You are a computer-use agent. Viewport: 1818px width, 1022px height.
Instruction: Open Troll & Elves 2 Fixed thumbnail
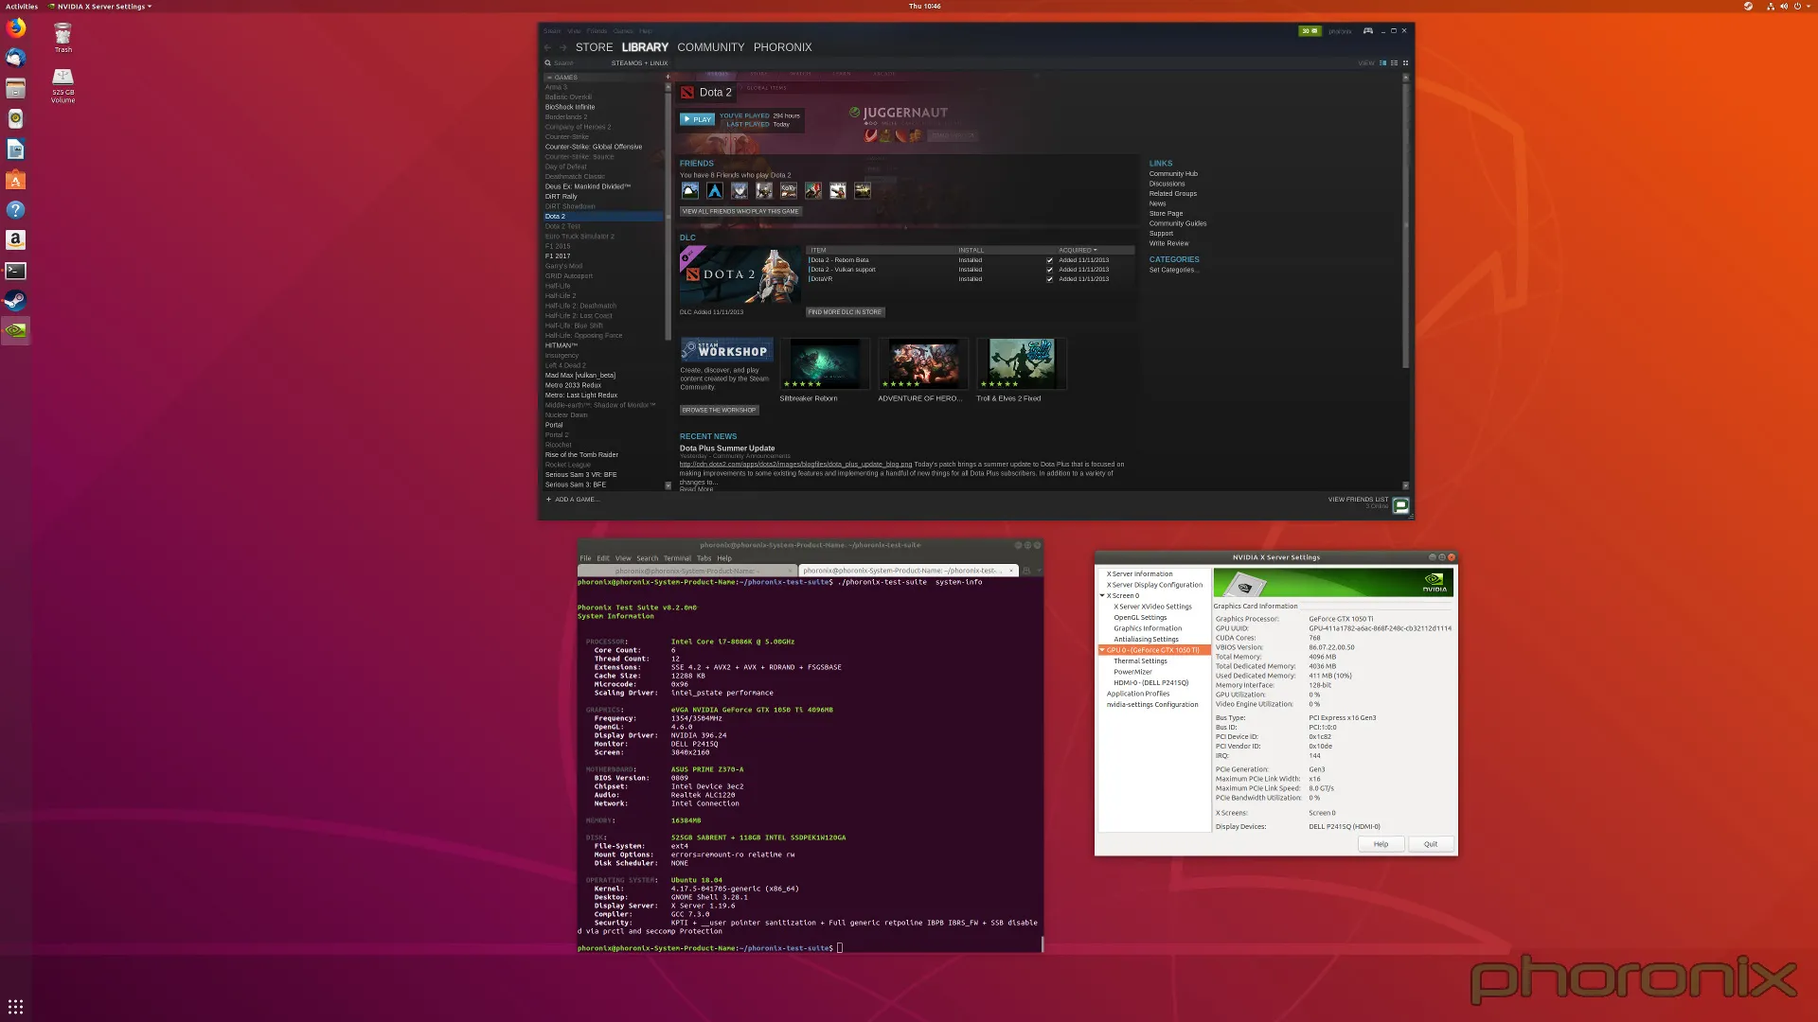pos(1022,363)
